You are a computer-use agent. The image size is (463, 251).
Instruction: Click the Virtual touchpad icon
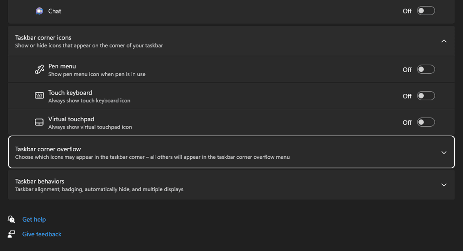coord(39,122)
